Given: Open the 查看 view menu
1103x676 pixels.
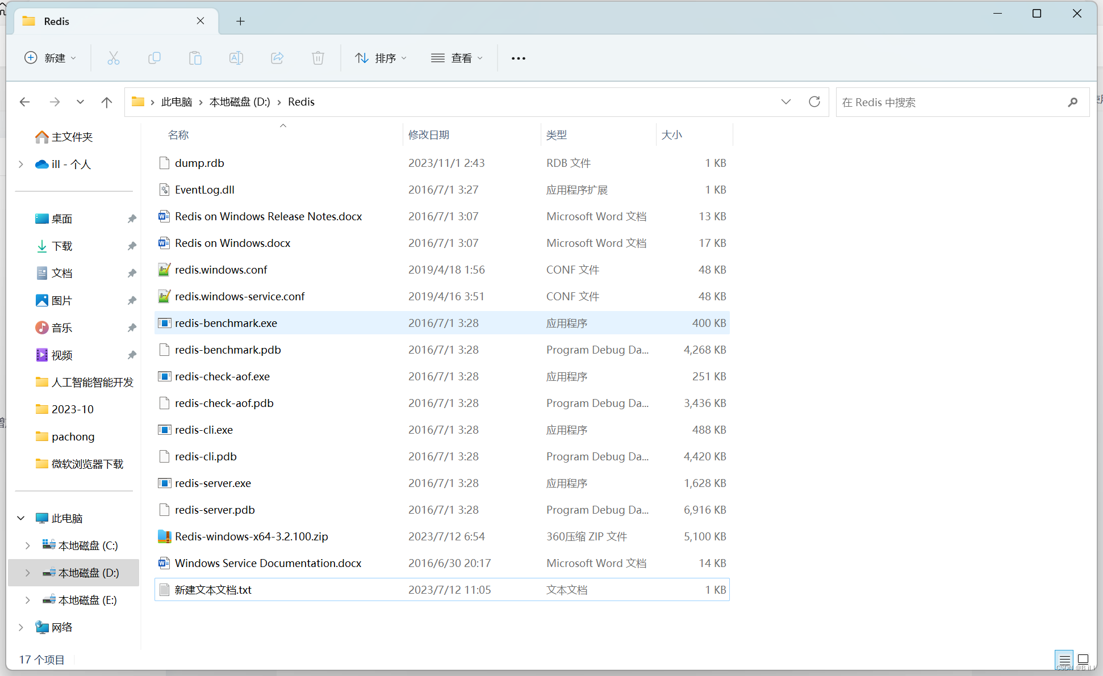Looking at the screenshot, I should click(x=457, y=58).
